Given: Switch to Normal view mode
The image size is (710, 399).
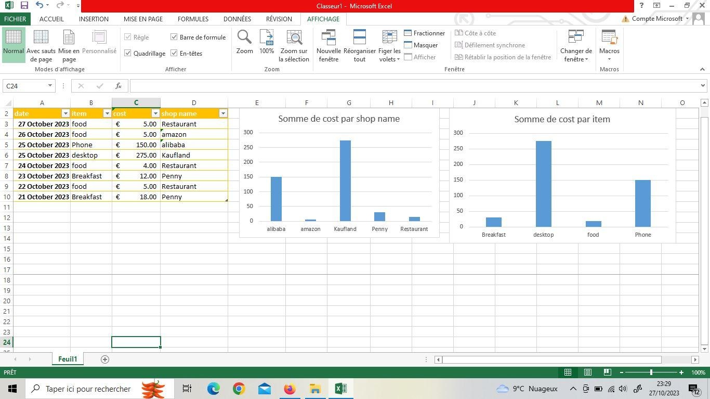Looking at the screenshot, I should pyautogui.click(x=13, y=45).
